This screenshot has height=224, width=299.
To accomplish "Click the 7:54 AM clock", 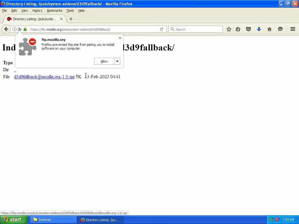I will click(288, 220).
